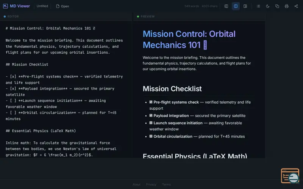The width and height of the screenshot is (303, 189).
Task: Click the PREVIEW pane header label
Action: point(148,17)
